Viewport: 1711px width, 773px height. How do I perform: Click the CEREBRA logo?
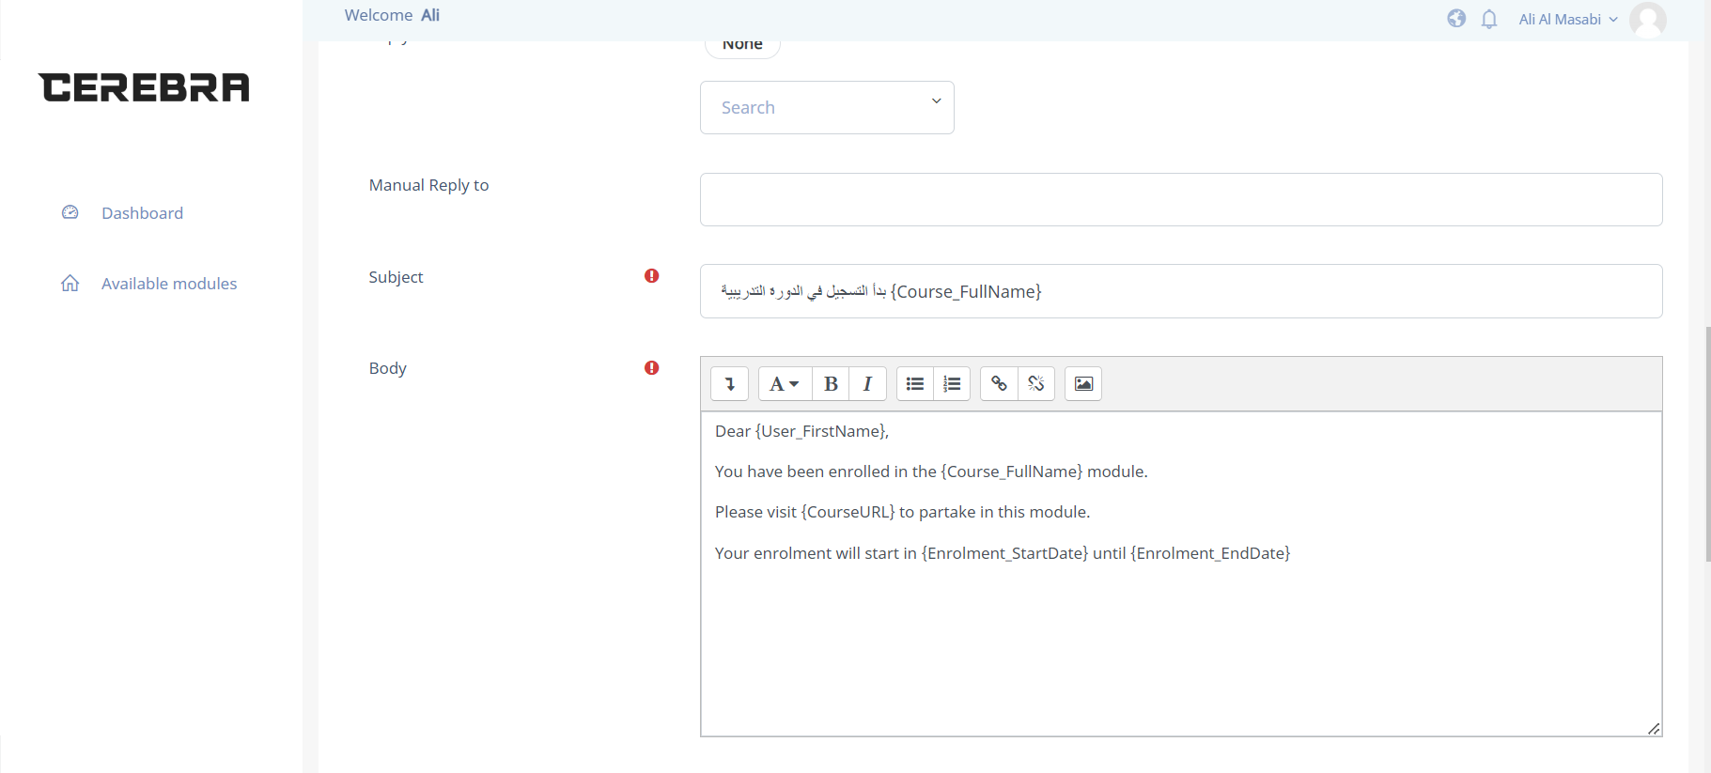coord(145,87)
